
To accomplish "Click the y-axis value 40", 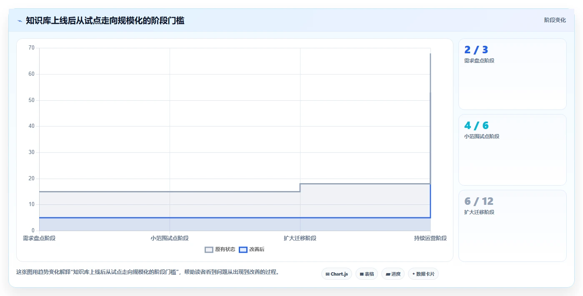I will click(x=32, y=126).
